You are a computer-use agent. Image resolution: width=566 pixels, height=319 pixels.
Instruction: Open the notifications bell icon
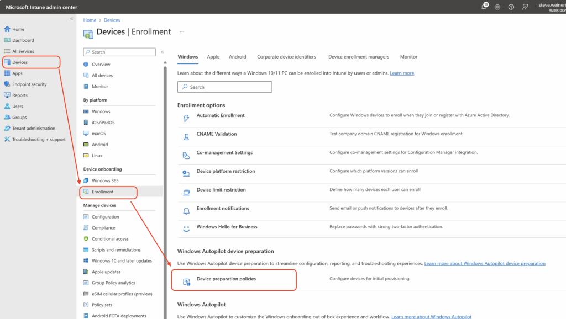484,7
